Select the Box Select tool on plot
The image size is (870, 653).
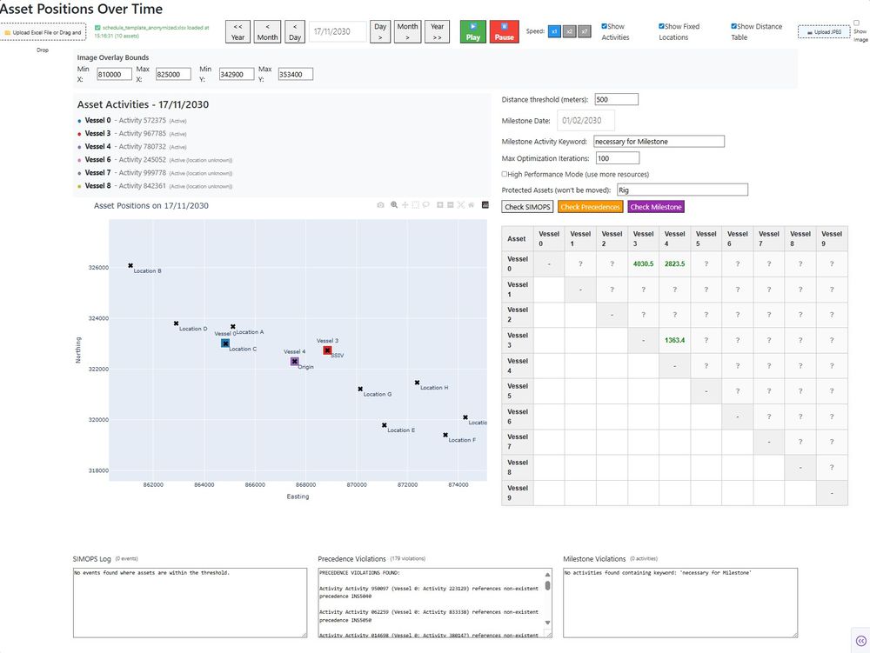tap(416, 205)
